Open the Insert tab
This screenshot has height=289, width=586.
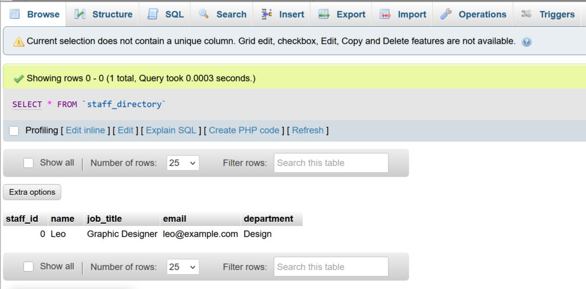283,14
